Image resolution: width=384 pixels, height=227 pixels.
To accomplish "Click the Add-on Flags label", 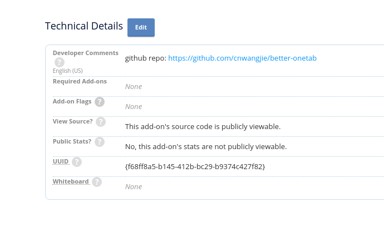I will click(x=72, y=101).
